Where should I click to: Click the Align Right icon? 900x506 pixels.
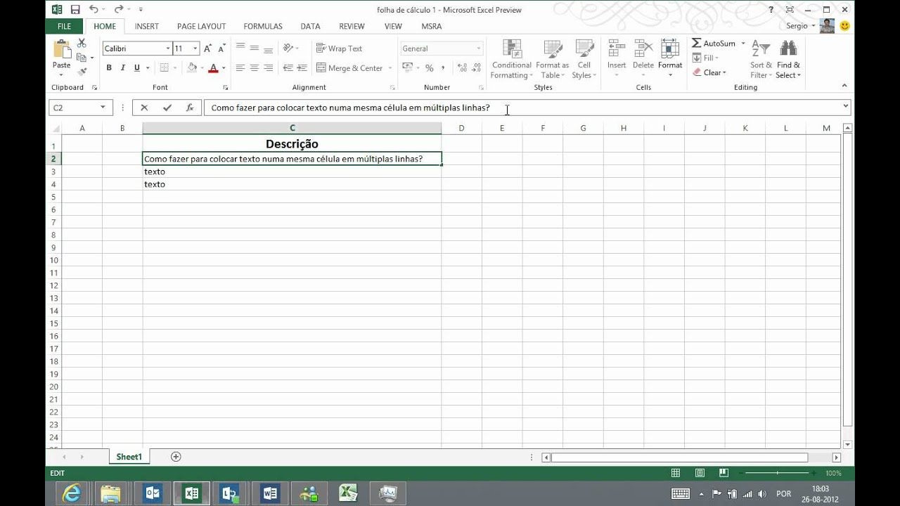[268, 68]
